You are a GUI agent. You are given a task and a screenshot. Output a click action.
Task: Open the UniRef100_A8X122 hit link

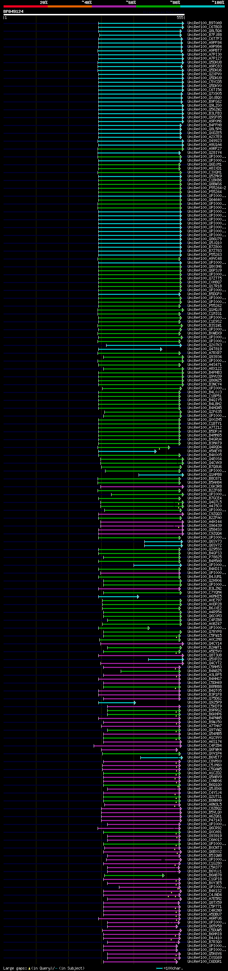click(205, 369)
